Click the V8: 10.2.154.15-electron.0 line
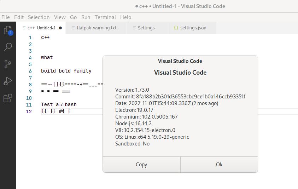298x189 pixels. 145,130
